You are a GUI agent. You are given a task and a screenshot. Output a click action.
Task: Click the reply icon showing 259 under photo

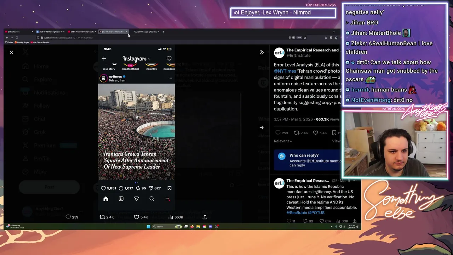pos(68,217)
